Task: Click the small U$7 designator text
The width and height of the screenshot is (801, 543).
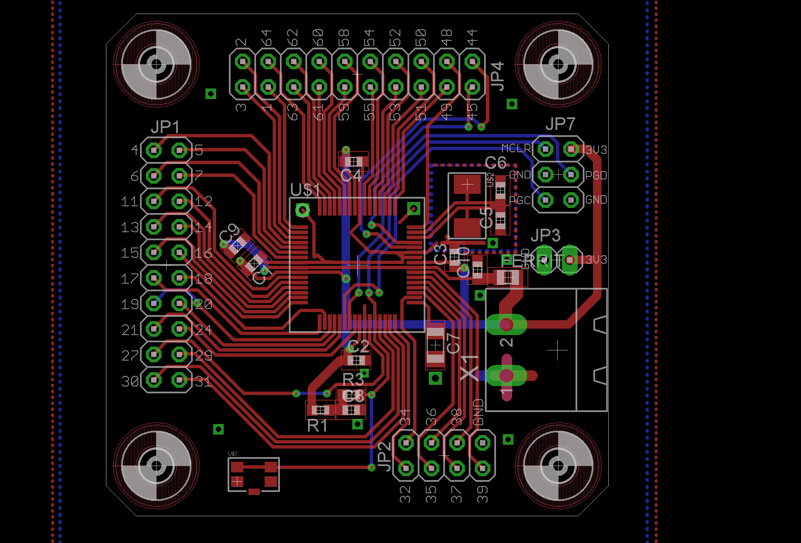Action: (x=233, y=454)
